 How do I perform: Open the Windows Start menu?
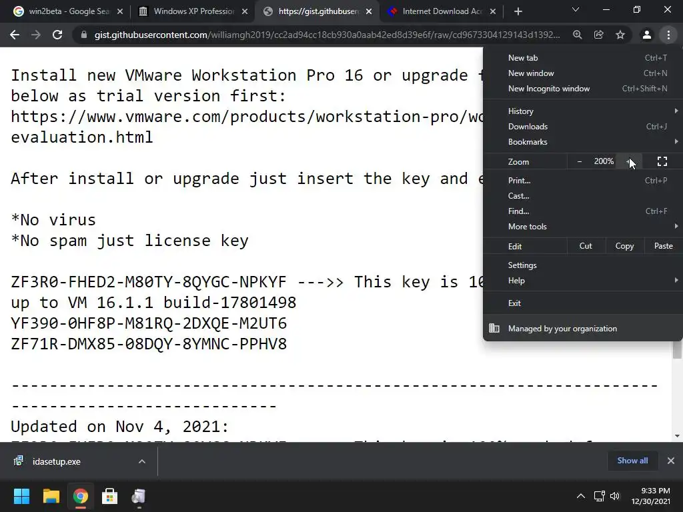point(21,496)
